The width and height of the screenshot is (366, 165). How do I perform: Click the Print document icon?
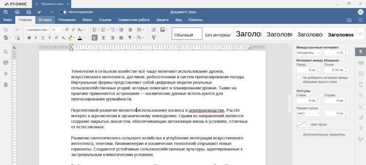(17, 12)
